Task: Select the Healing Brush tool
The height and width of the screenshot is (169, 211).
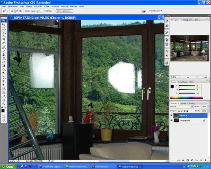Action: point(4,48)
